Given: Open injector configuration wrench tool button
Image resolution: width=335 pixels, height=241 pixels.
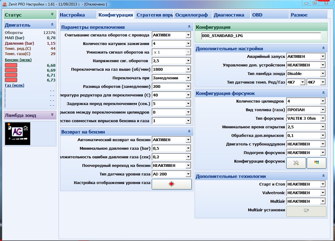Looking at the screenshot, I should (296, 163).
